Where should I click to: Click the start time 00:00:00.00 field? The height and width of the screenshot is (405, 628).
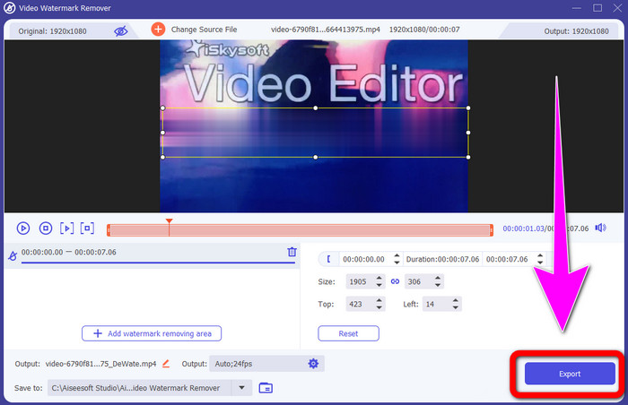pyautogui.click(x=363, y=259)
